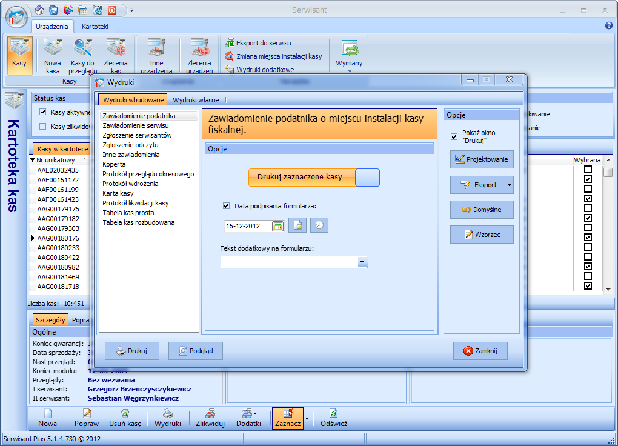
Task: Click Zmiana miejsca instalacji kasy
Action: click(273, 56)
